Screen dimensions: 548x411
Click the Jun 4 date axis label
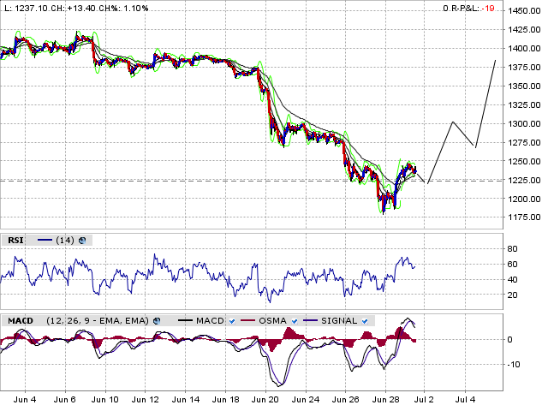click(x=25, y=400)
